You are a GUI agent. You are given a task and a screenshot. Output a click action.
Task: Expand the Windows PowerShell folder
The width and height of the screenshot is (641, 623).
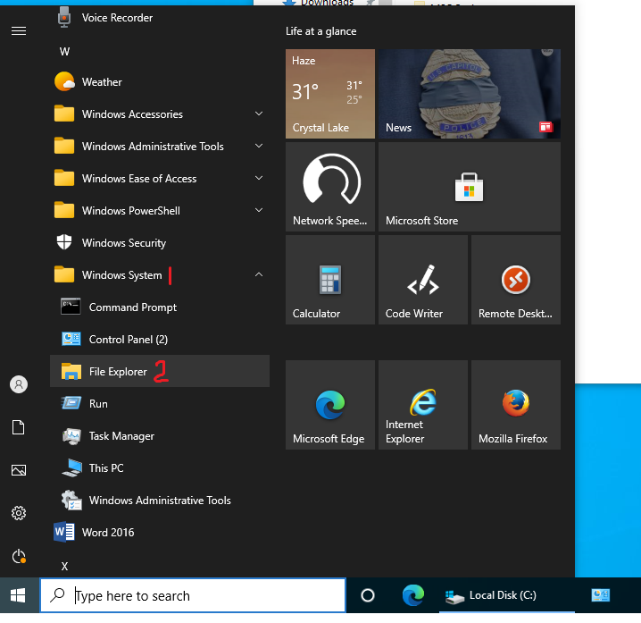click(160, 210)
